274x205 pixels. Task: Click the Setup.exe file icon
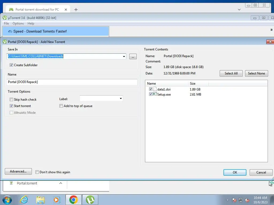click(155, 94)
